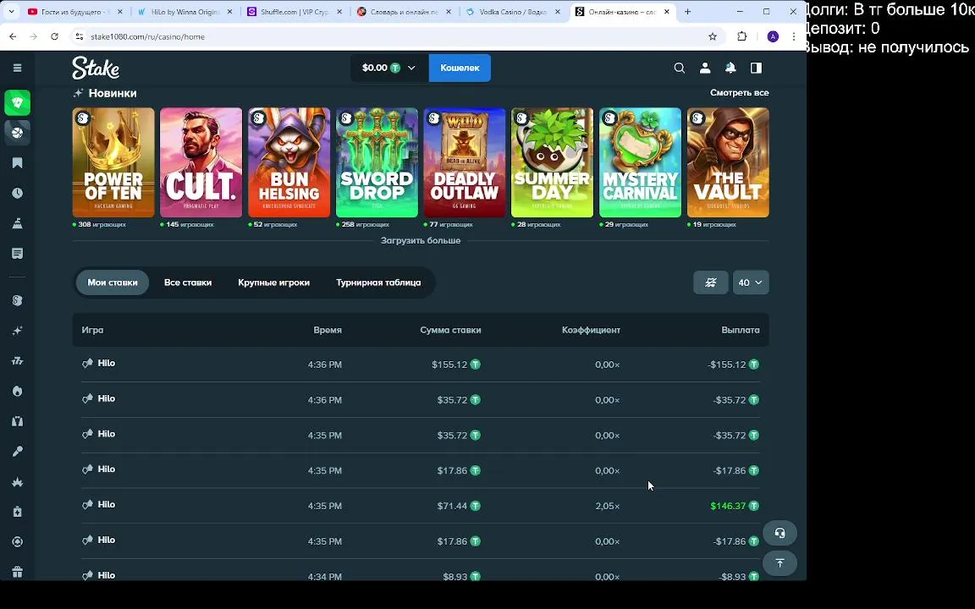Image resolution: width=975 pixels, height=609 pixels.
Task: Go back with the browser back arrow
Action: coord(13,36)
